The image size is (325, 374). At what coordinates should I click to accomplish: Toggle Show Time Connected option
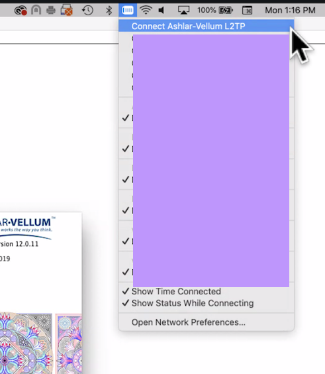[x=207, y=291]
